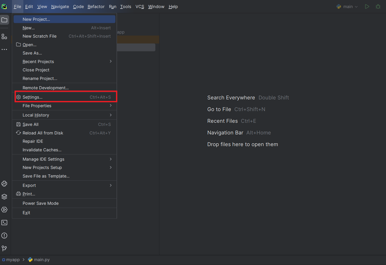Click the myapp breadcrumb in the status bar
This screenshot has width=386, height=265.
[x=13, y=260]
